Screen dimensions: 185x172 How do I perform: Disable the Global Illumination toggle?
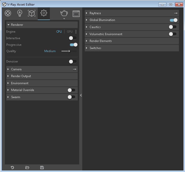(x=173, y=20)
